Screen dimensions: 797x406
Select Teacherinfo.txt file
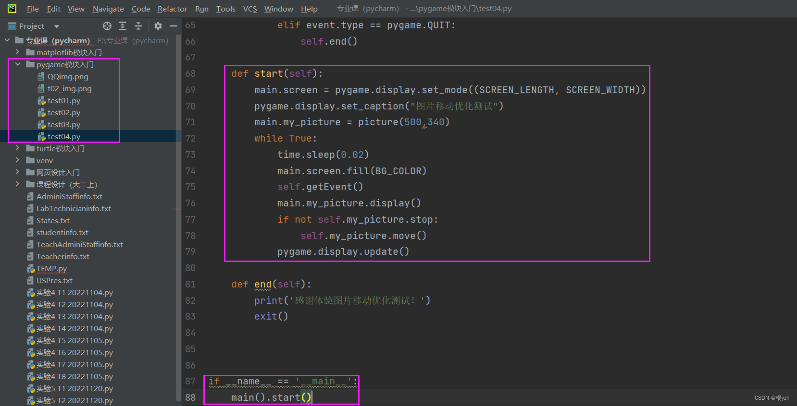[63, 256]
